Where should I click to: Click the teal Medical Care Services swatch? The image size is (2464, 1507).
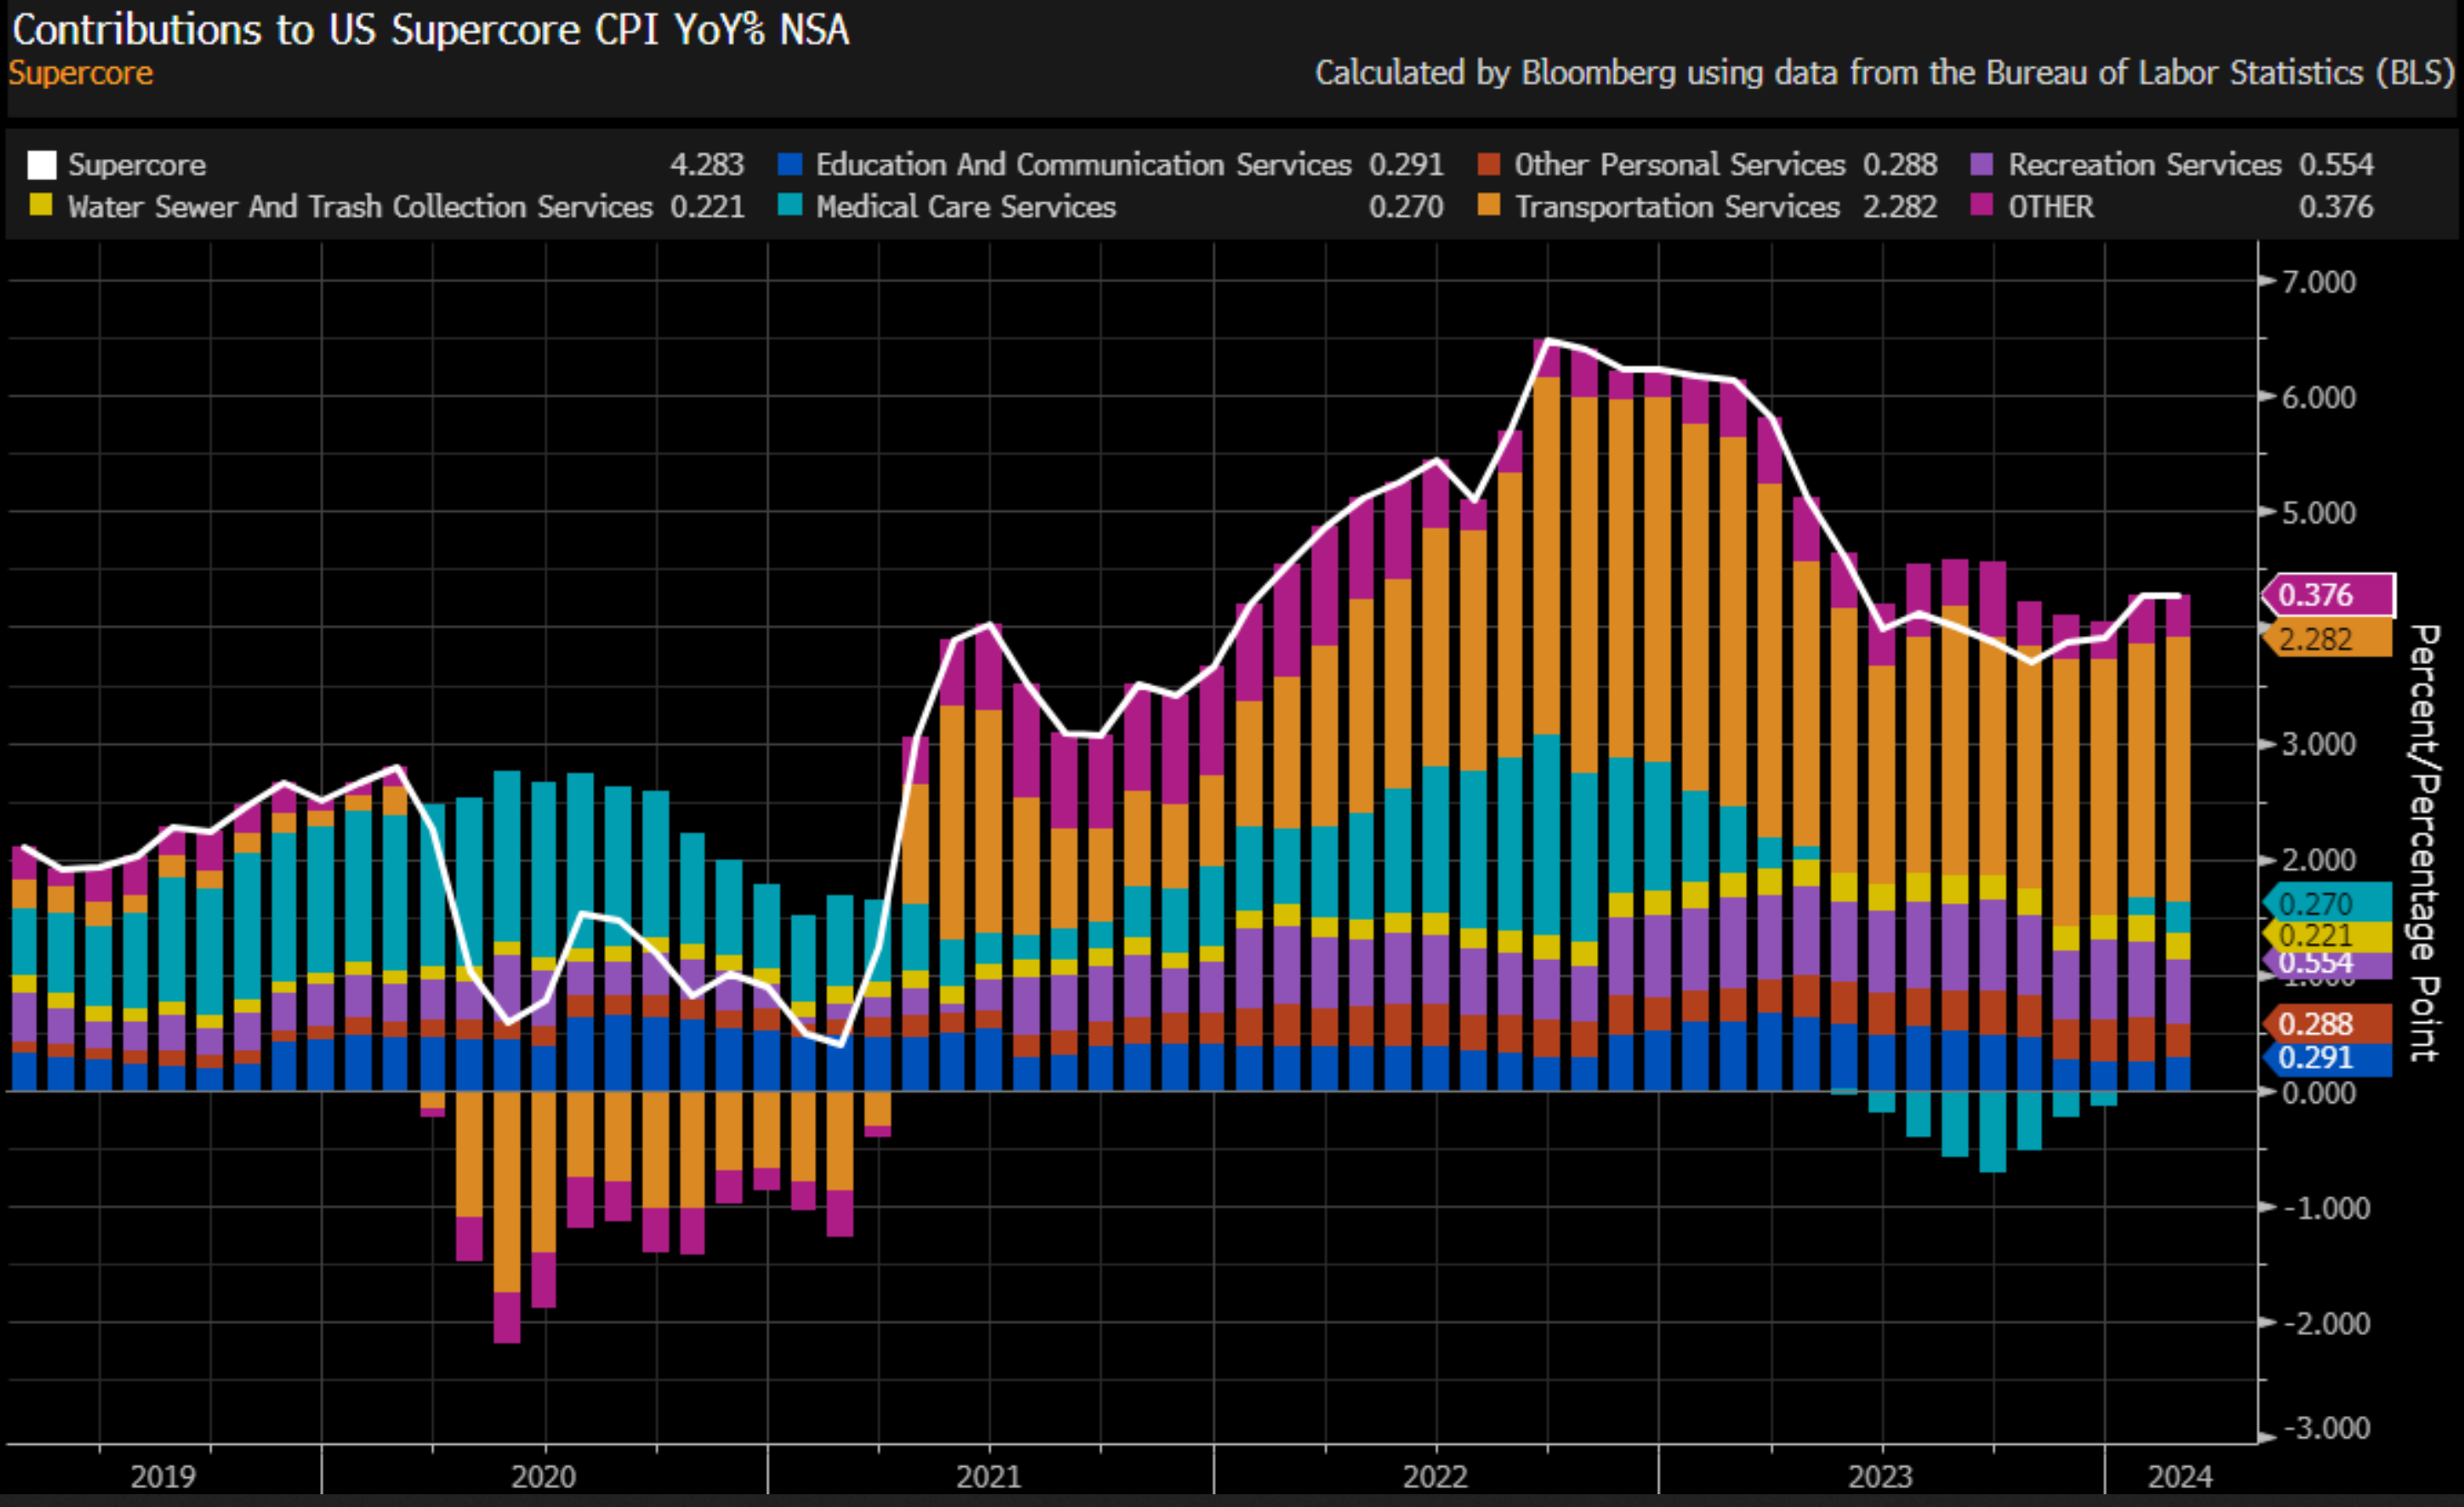(790, 206)
